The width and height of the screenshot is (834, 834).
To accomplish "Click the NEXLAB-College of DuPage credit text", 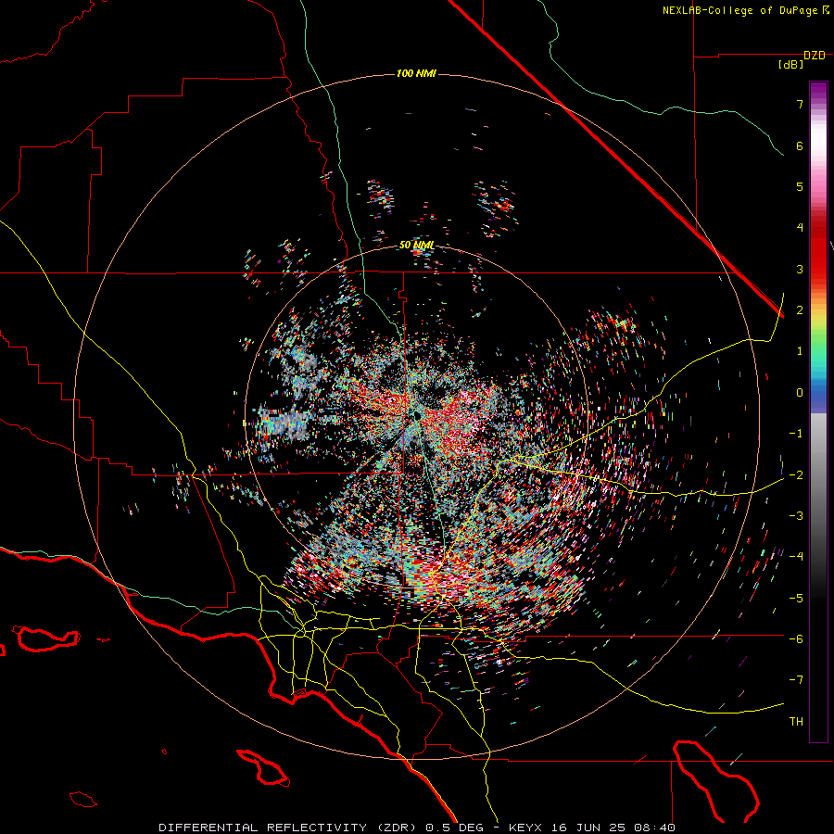I will [x=739, y=10].
